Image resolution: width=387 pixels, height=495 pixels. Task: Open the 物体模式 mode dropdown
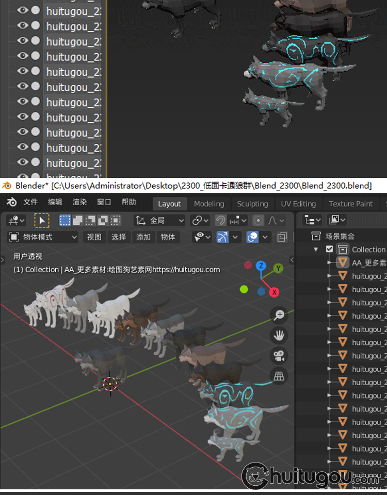(43, 237)
